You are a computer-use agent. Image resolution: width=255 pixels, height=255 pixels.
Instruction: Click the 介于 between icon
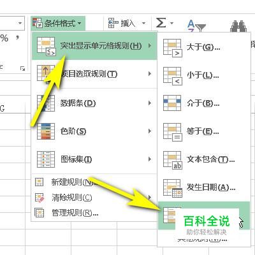tap(172, 103)
